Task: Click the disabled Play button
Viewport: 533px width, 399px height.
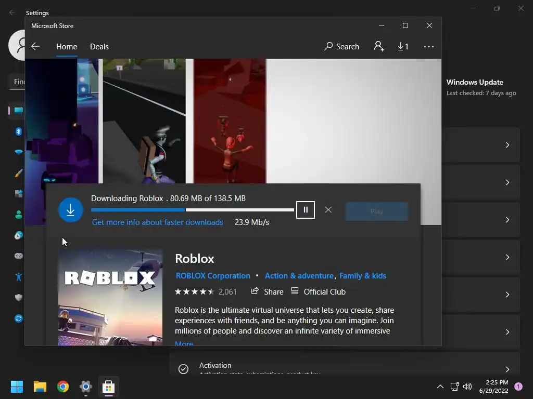Action: [x=377, y=211]
